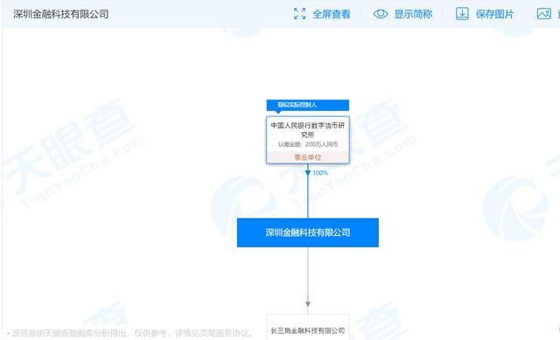Enable 显示简称 option

click(413, 14)
